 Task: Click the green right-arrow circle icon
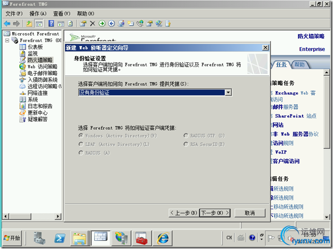(102, 23)
